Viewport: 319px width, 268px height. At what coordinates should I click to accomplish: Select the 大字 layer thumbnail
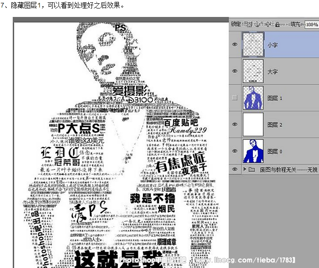pos(253,71)
